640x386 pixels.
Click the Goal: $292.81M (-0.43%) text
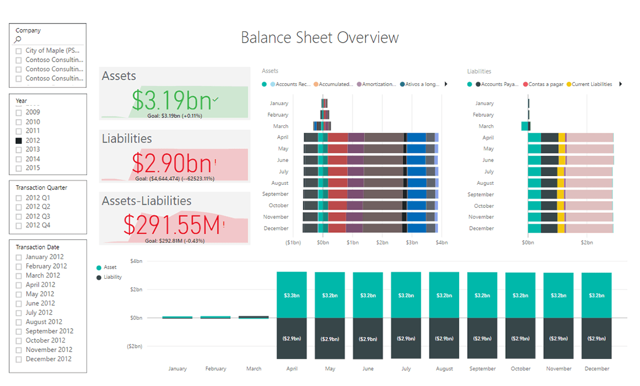point(175,241)
